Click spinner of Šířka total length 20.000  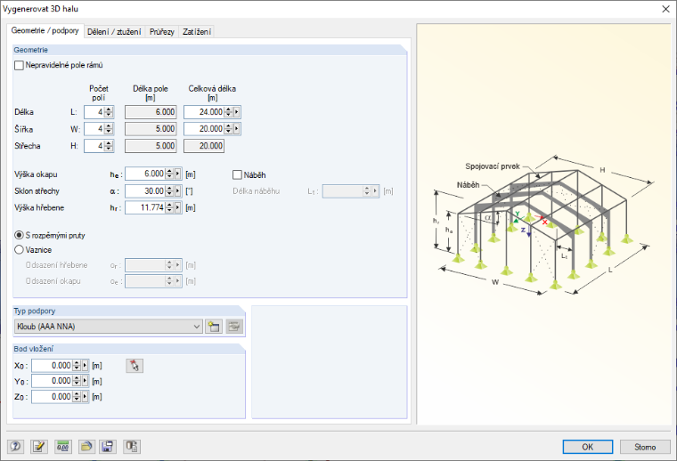pos(228,128)
